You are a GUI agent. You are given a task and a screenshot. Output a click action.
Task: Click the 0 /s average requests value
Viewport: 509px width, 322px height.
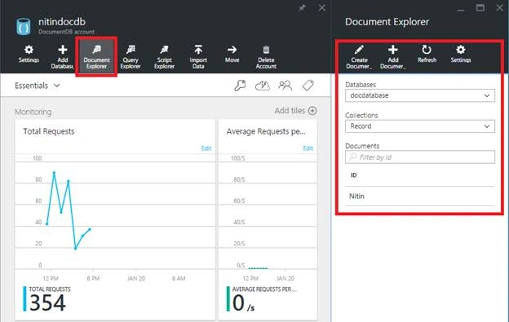[x=243, y=303]
